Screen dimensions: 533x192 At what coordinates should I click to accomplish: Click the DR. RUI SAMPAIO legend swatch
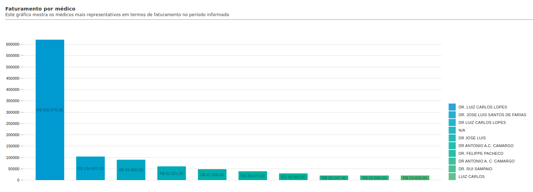[x=452, y=169]
